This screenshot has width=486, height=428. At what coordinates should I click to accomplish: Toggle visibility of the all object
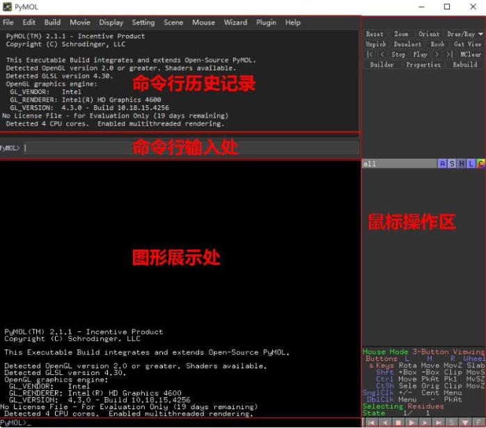[399, 164]
